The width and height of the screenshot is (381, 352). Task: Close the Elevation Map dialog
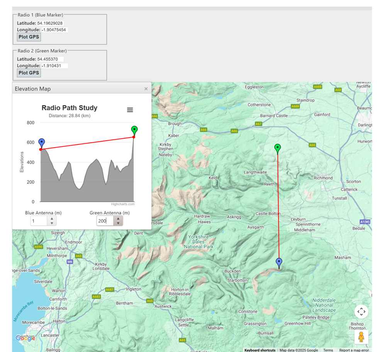point(146,89)
